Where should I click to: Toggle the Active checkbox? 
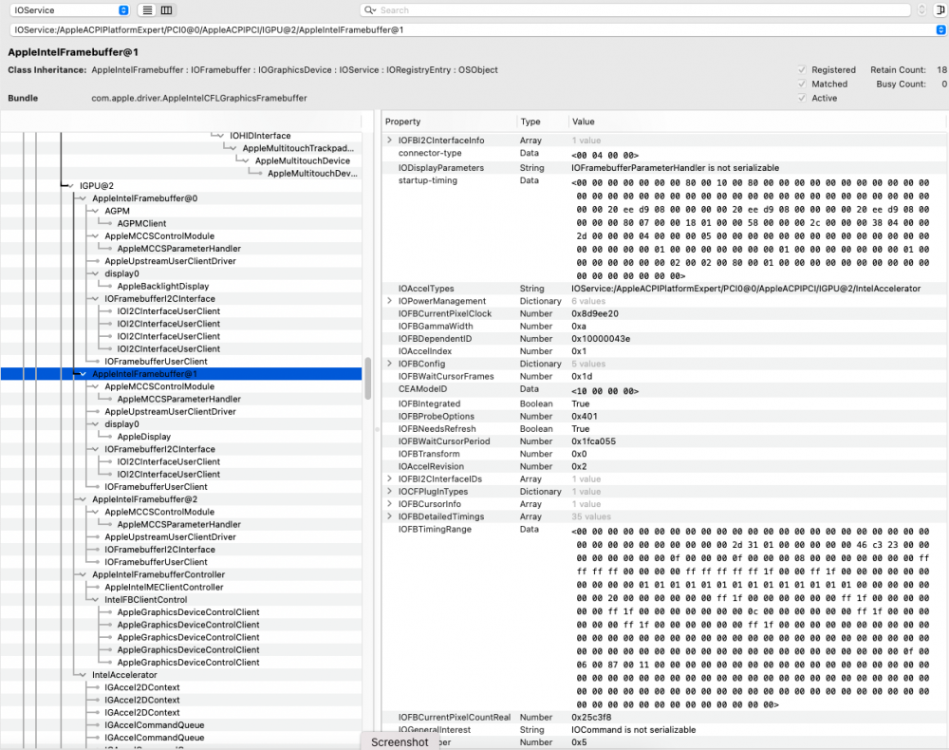(802, 98)
